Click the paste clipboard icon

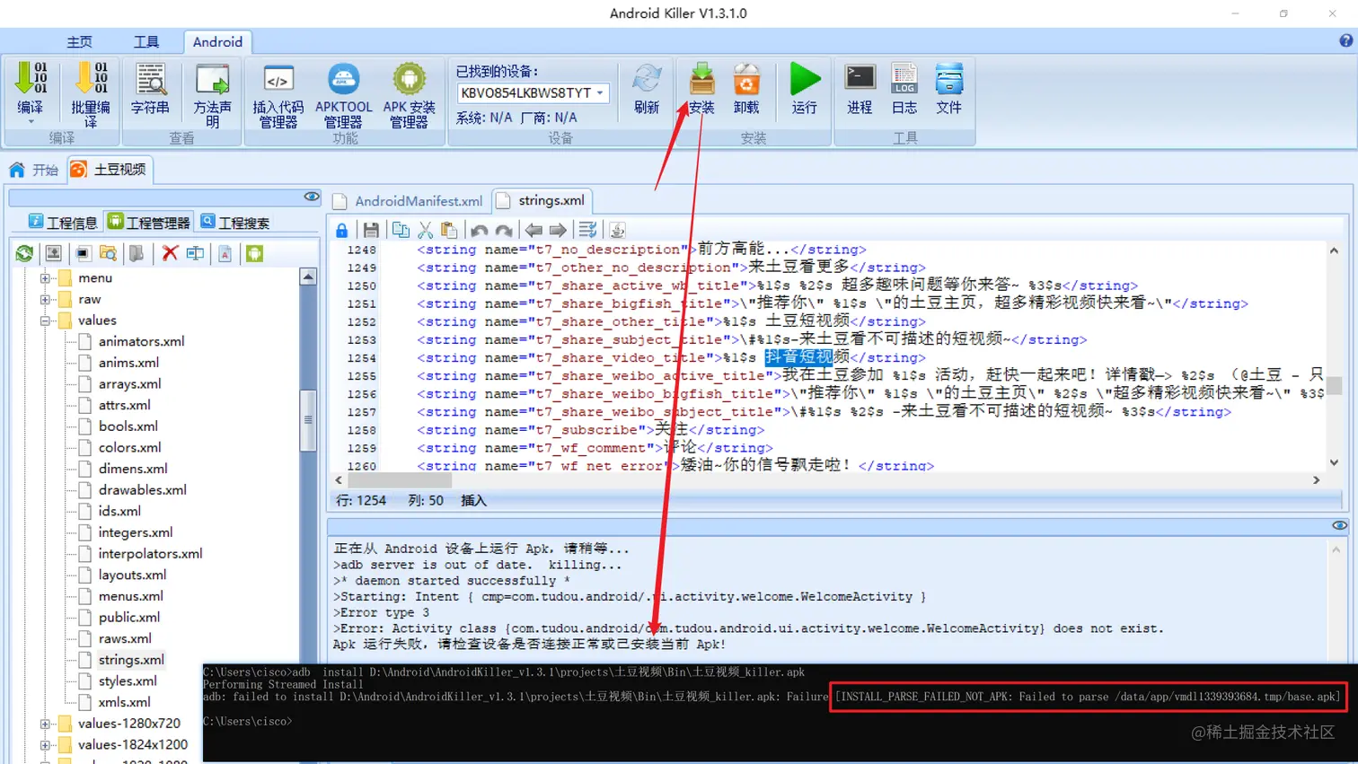449,230
